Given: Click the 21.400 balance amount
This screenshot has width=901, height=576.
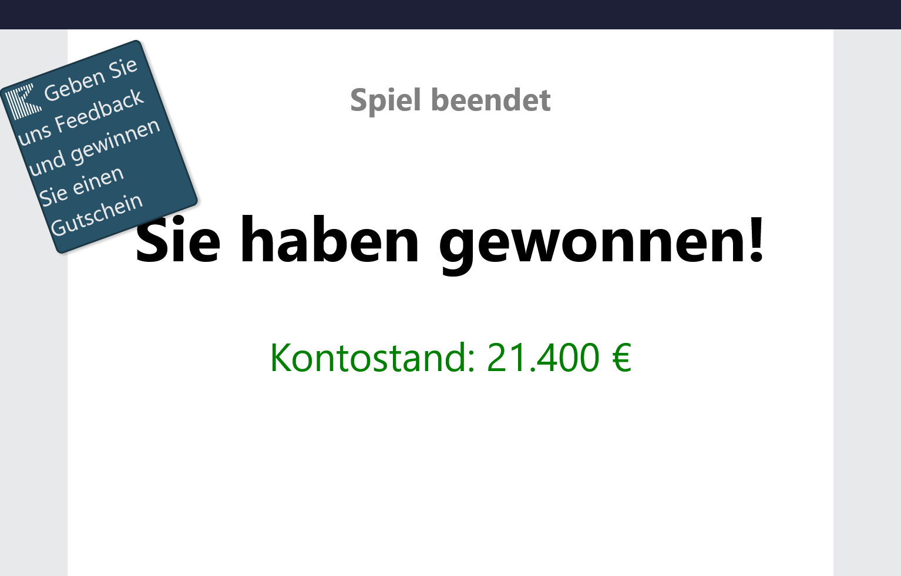Looking at the screenshot, I should [543, 358].
